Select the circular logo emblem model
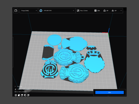 point(50,69)
